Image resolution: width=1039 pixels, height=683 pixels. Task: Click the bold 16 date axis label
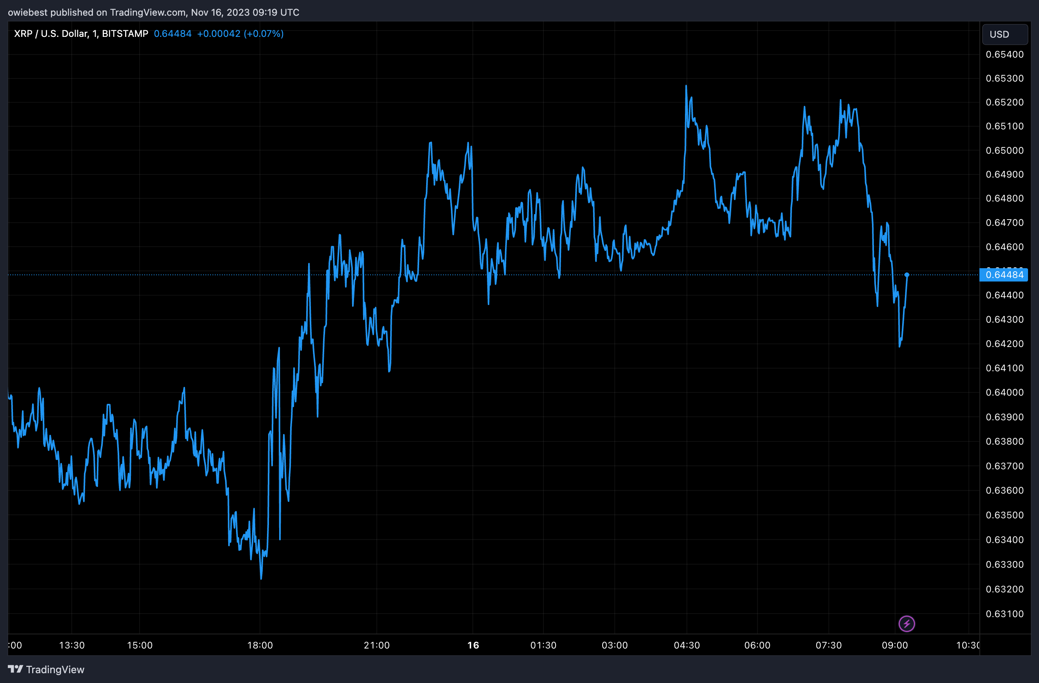pyautogui.click(x=473, y=645)
